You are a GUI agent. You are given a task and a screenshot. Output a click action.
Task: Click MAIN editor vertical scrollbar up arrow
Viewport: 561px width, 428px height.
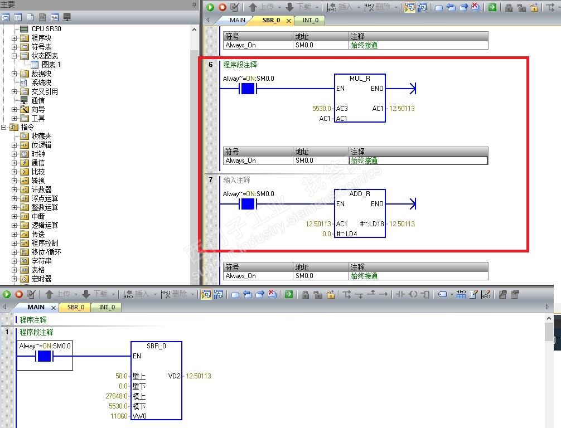[549, 318]
